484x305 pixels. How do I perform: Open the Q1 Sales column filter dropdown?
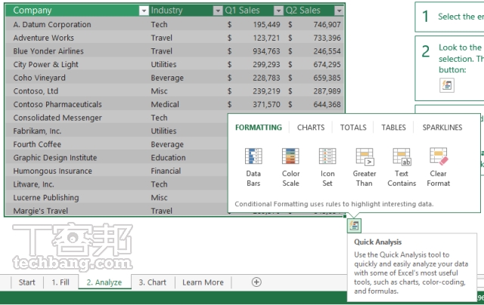click(x=278, y=11)
